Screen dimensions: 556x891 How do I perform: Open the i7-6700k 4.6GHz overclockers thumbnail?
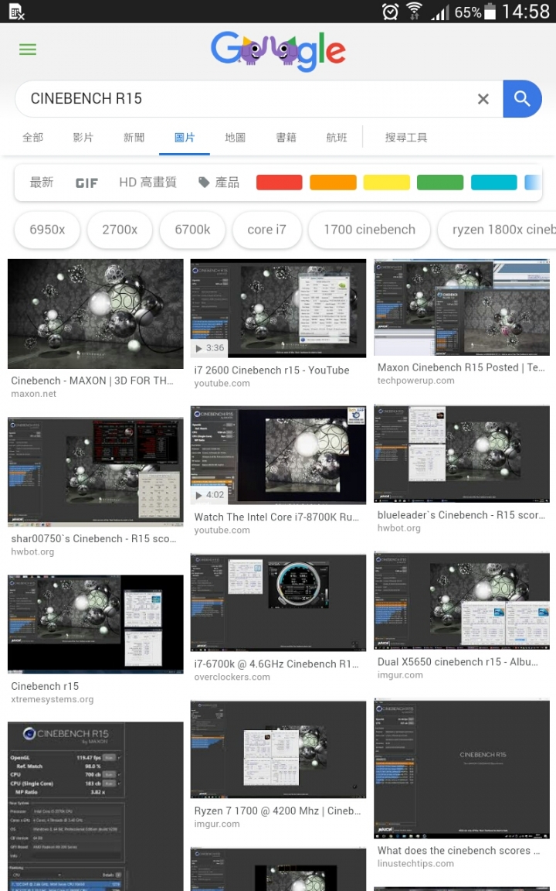(278, 603)
